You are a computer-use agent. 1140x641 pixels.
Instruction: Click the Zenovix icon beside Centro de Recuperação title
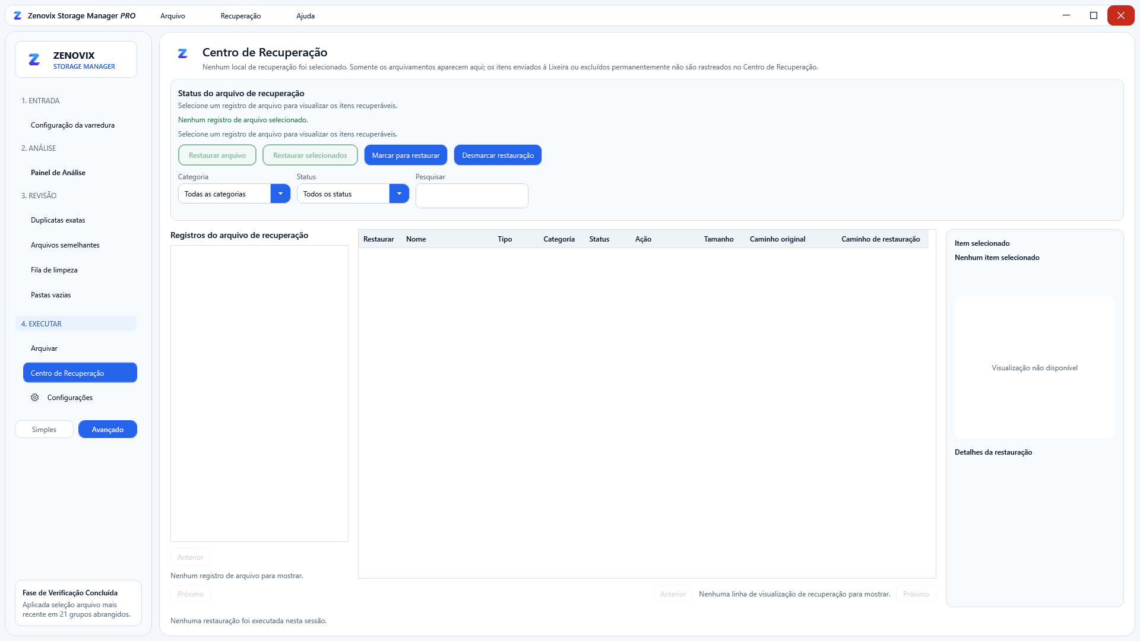[x=183, y=53]
